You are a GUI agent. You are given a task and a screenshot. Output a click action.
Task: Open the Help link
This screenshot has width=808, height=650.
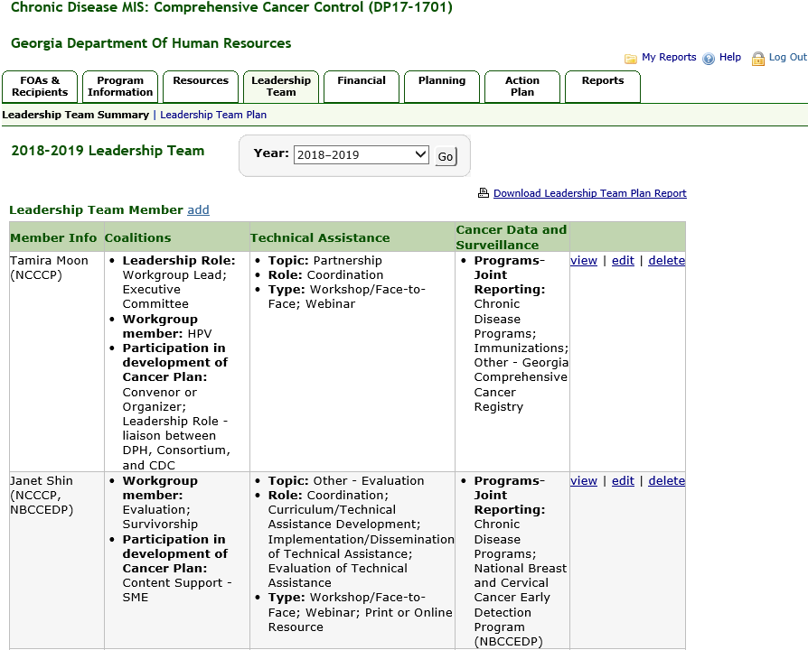(730, 57)
